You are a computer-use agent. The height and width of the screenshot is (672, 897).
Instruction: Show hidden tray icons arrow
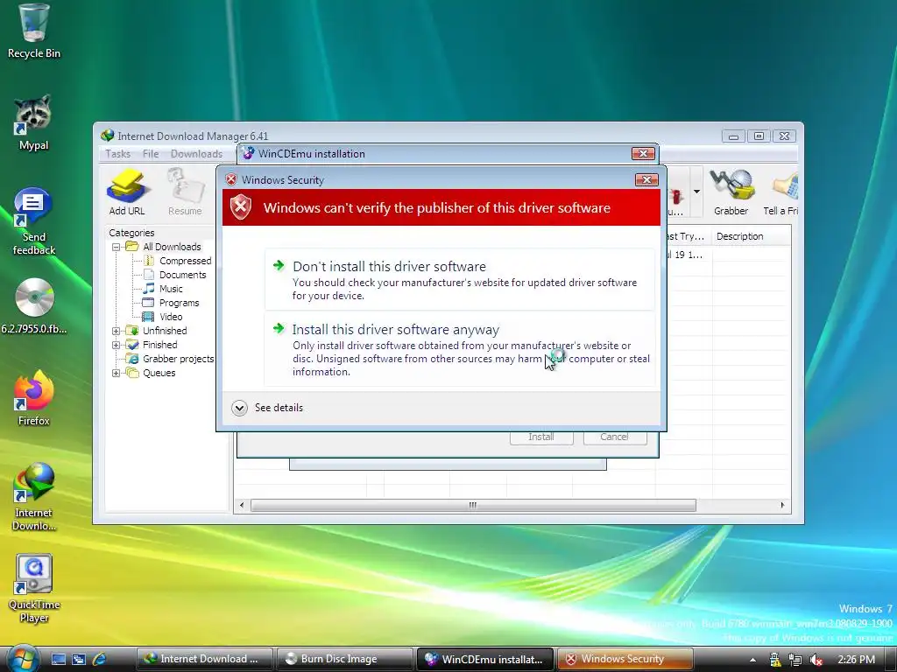coord(752,660)
